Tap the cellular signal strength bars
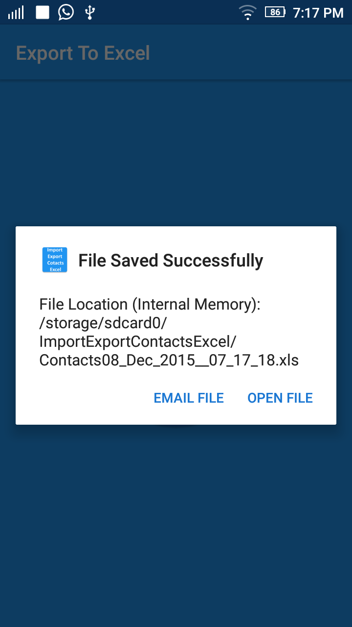This screenshot has width=352, height=627. coord(16,13)
